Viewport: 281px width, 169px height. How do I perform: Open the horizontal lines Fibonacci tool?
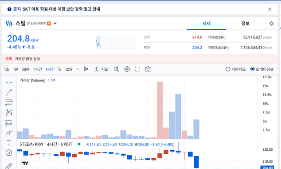coord(9,102)
